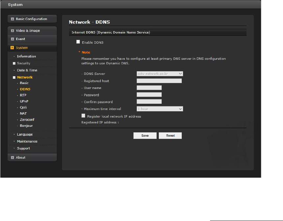
Task: Open the Maximum time interval dropdown
Action: click(x=160, y=109)
